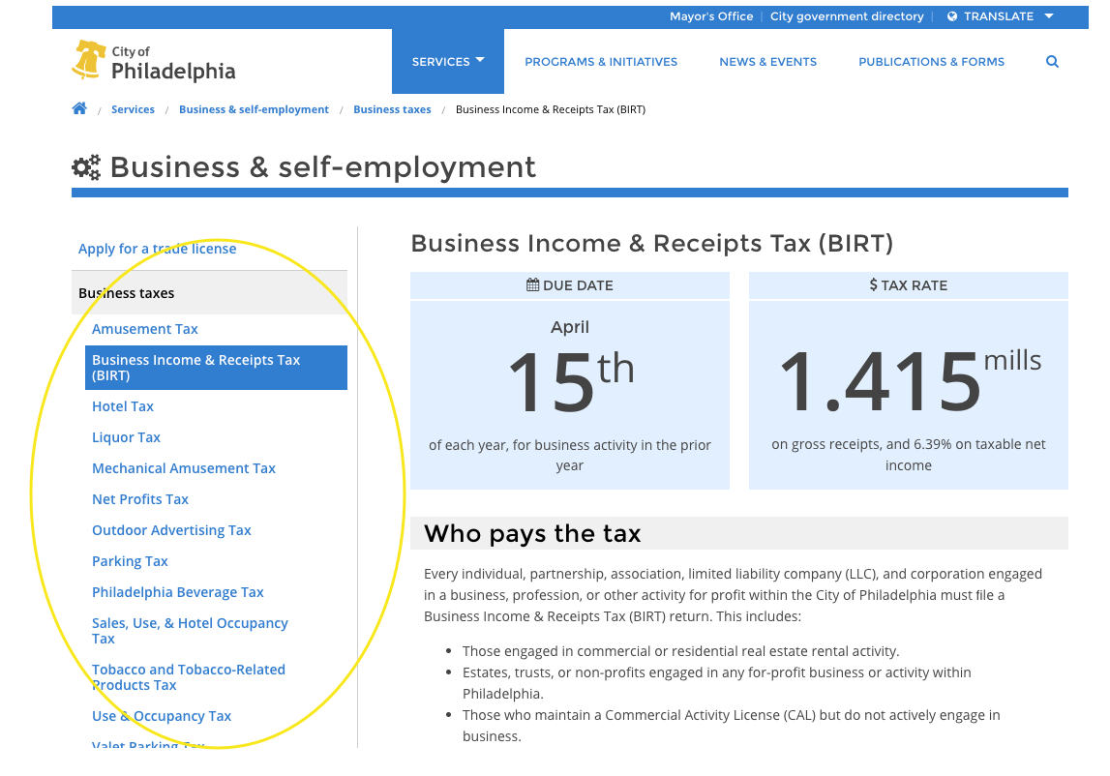
Task: Click the Due Date card header
Action: click(x=570, y=285)
